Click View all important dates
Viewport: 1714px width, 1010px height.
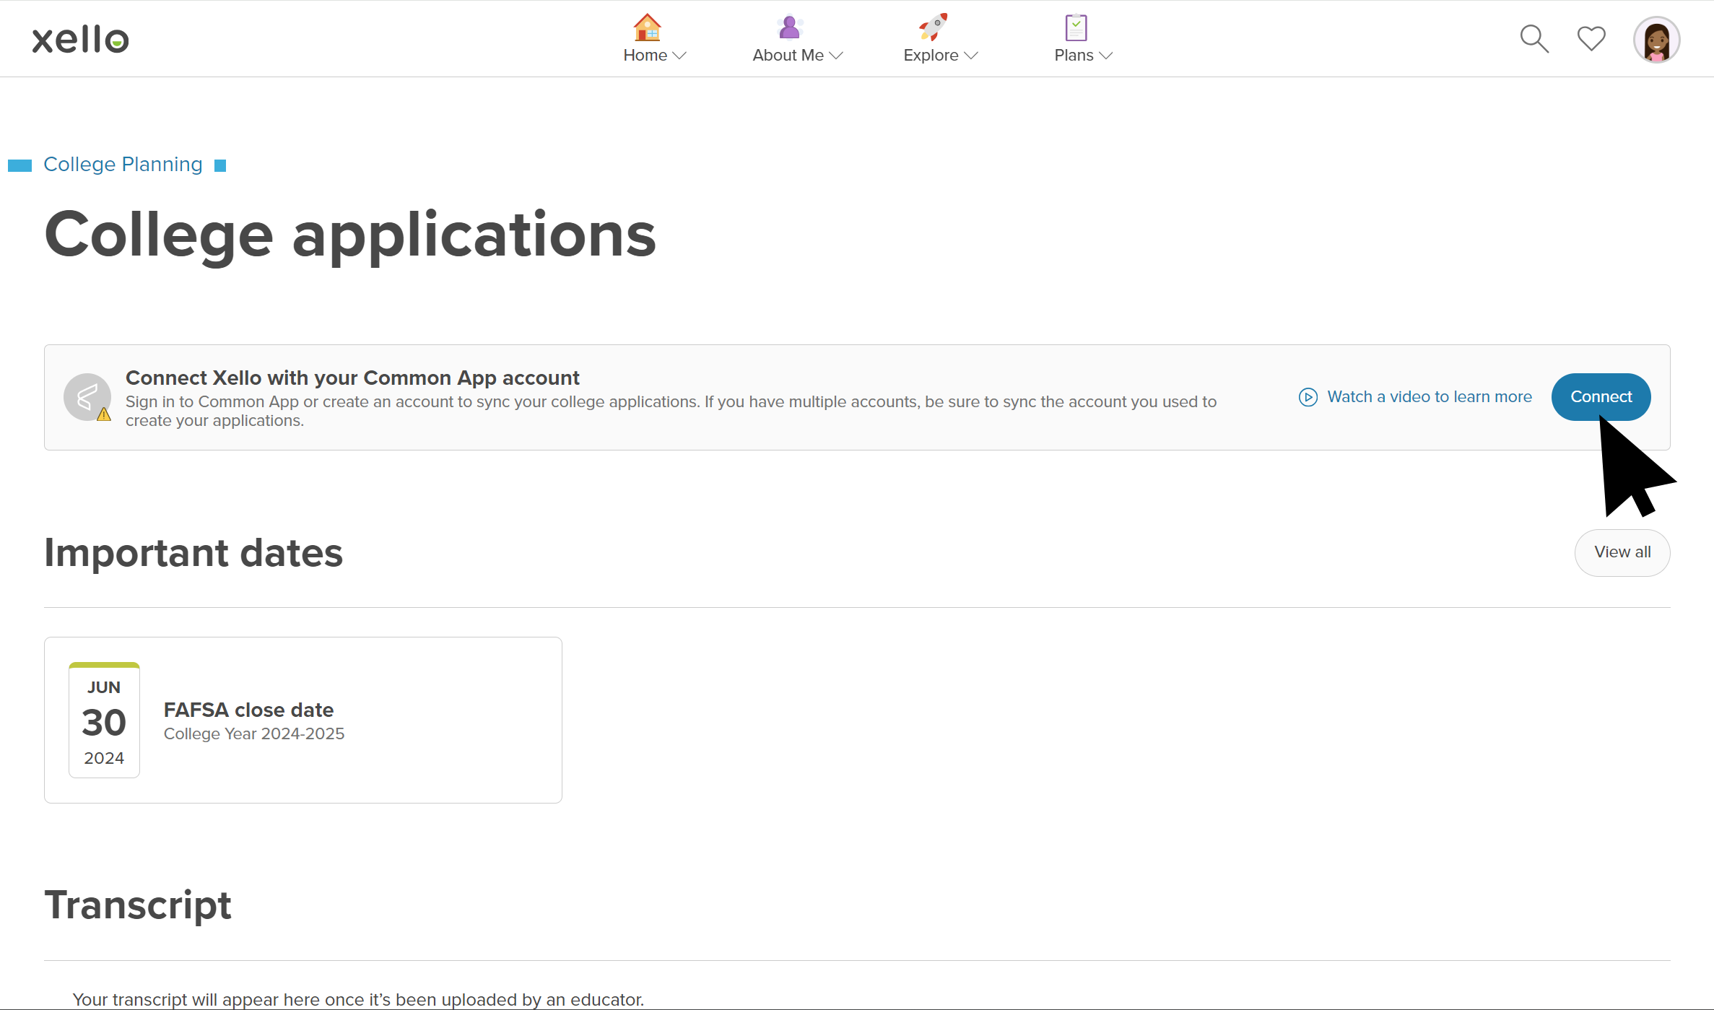[1622, 552]
